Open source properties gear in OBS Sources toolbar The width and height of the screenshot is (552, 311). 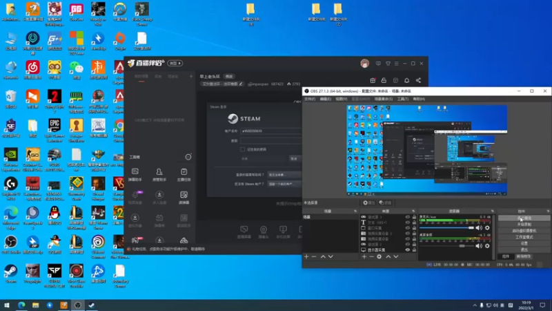pos(379,256)
